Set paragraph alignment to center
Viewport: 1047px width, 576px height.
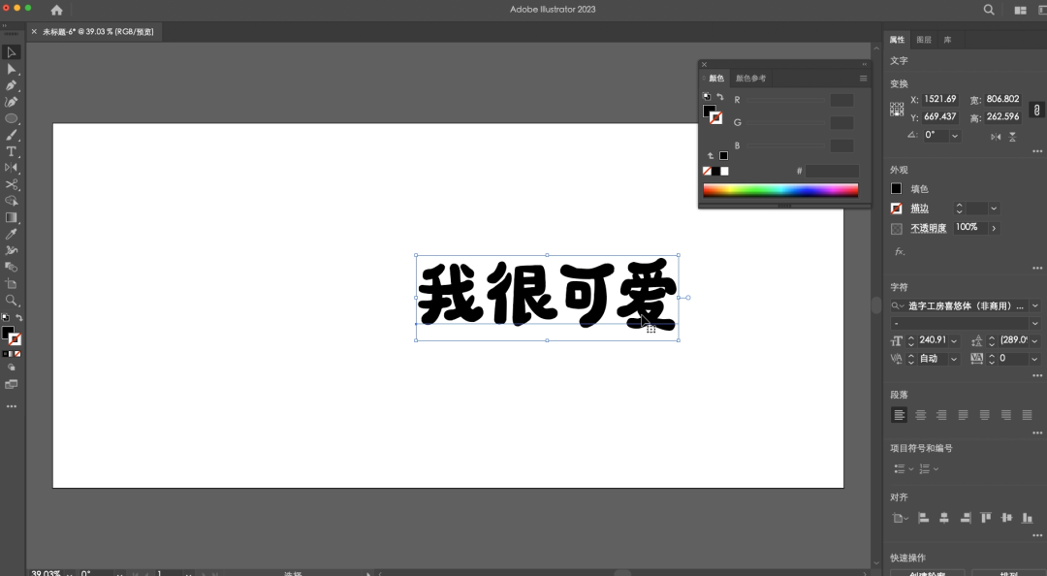coord(921,415)
